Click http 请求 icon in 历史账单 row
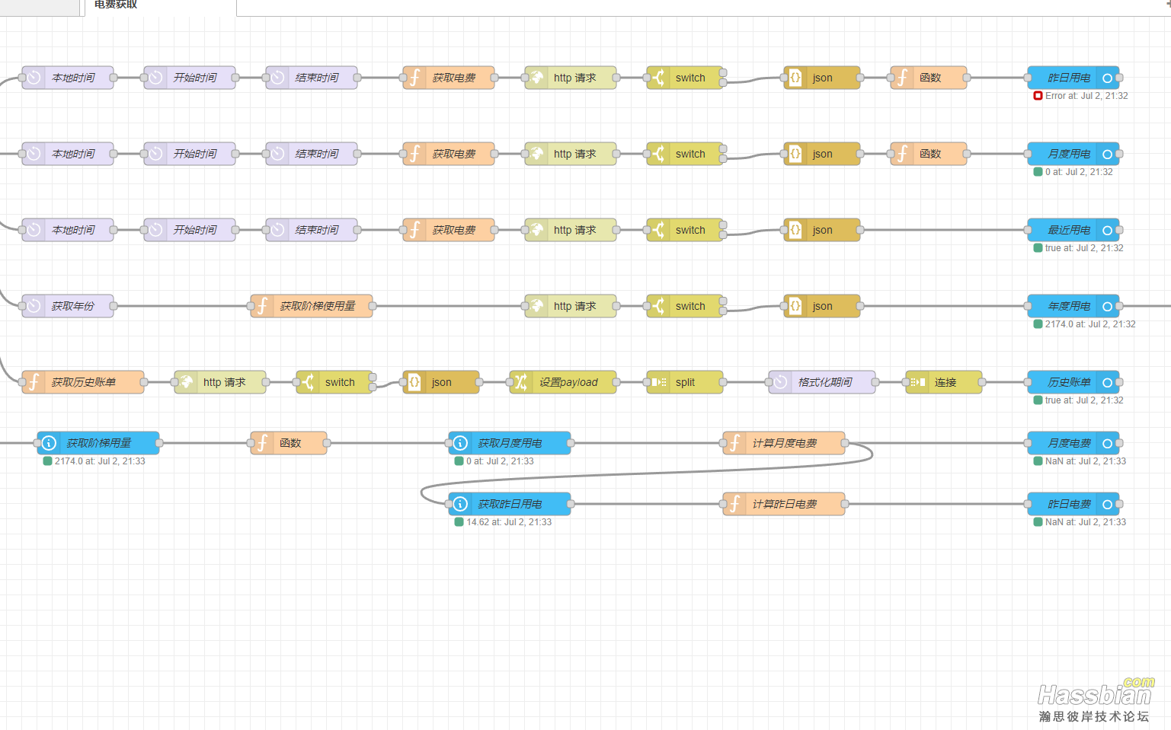 (x=187, y=382)
